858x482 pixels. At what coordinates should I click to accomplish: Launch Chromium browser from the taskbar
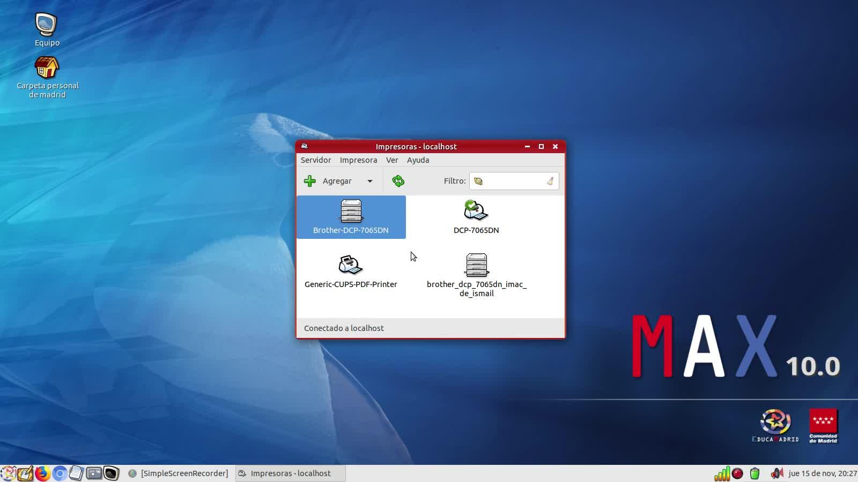[60, 473]
